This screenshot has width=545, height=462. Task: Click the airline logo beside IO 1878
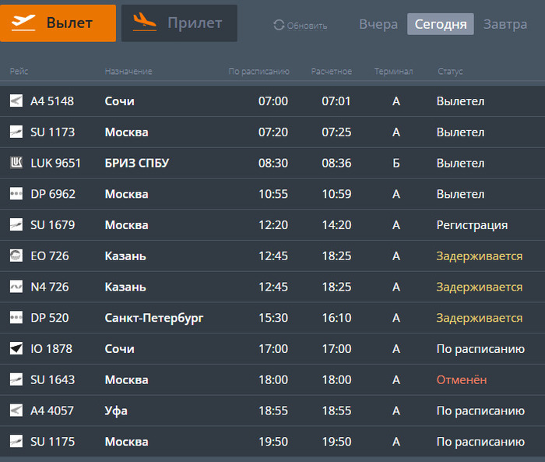pyautogui.click(x=16, y=348)
